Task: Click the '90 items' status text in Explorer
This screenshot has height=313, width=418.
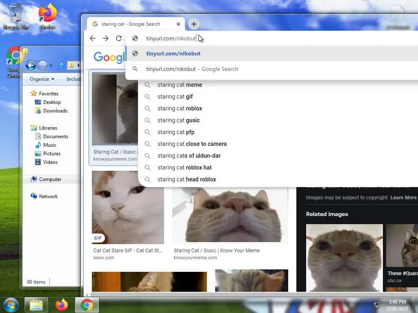Action: click(x=36, y=282)
